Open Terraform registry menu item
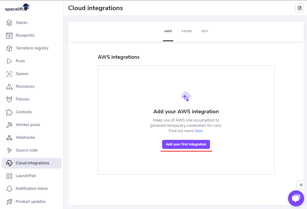The height and width of the screenshot is (209, 307). 32,48
